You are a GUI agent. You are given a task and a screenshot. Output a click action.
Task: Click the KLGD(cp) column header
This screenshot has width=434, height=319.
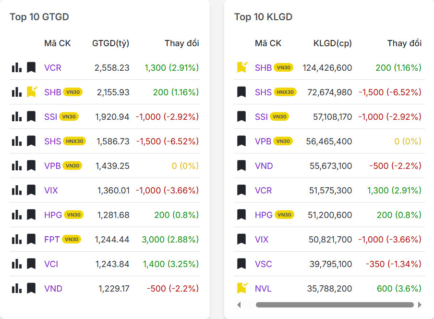click(332, 43)
